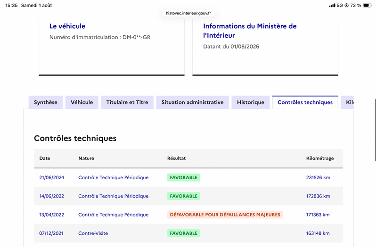Tap the rotation lock icon in status bar
The height and width of the screenshot is (247, 377).
click(x=346, y=5)
